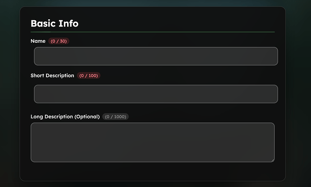The height and width of the screenshot is (187, 311).
Task: Click the divider line under Basic Info
Action: click(152, 32)
